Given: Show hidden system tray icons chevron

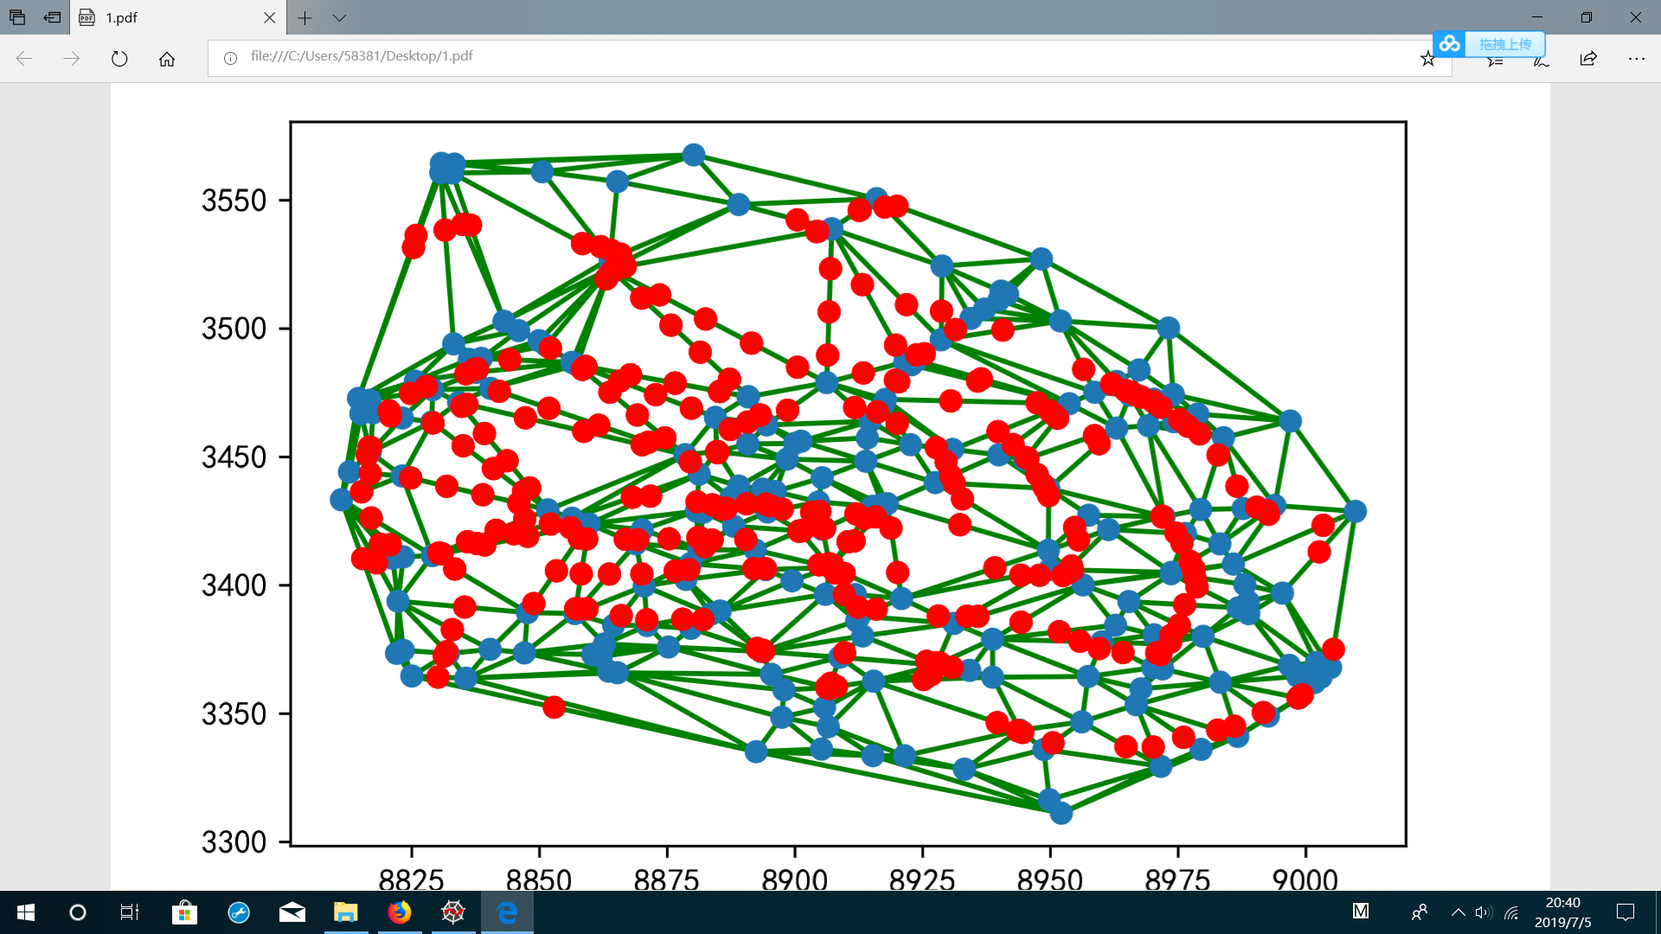Looking at the screenshot, I should coord(1458,912).
